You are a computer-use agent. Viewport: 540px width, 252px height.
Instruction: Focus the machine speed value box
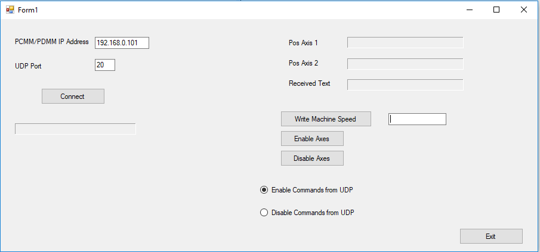pyautogui.click(x=418, y=119)
